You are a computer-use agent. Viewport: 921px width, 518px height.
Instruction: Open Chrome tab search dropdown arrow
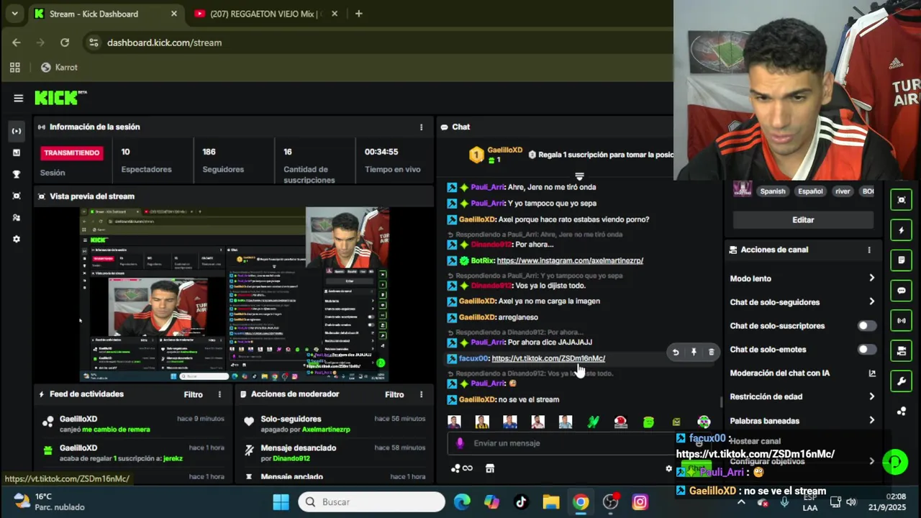tap(14, 14)
